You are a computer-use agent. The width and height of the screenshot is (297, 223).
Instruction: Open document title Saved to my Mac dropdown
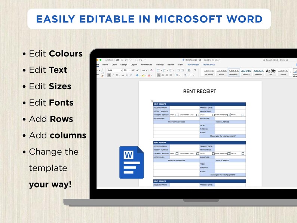[x=220, y=60]
